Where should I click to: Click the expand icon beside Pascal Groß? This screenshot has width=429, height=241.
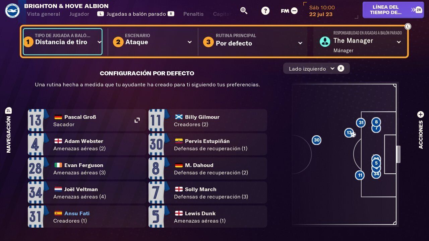(x=137, y=120)
